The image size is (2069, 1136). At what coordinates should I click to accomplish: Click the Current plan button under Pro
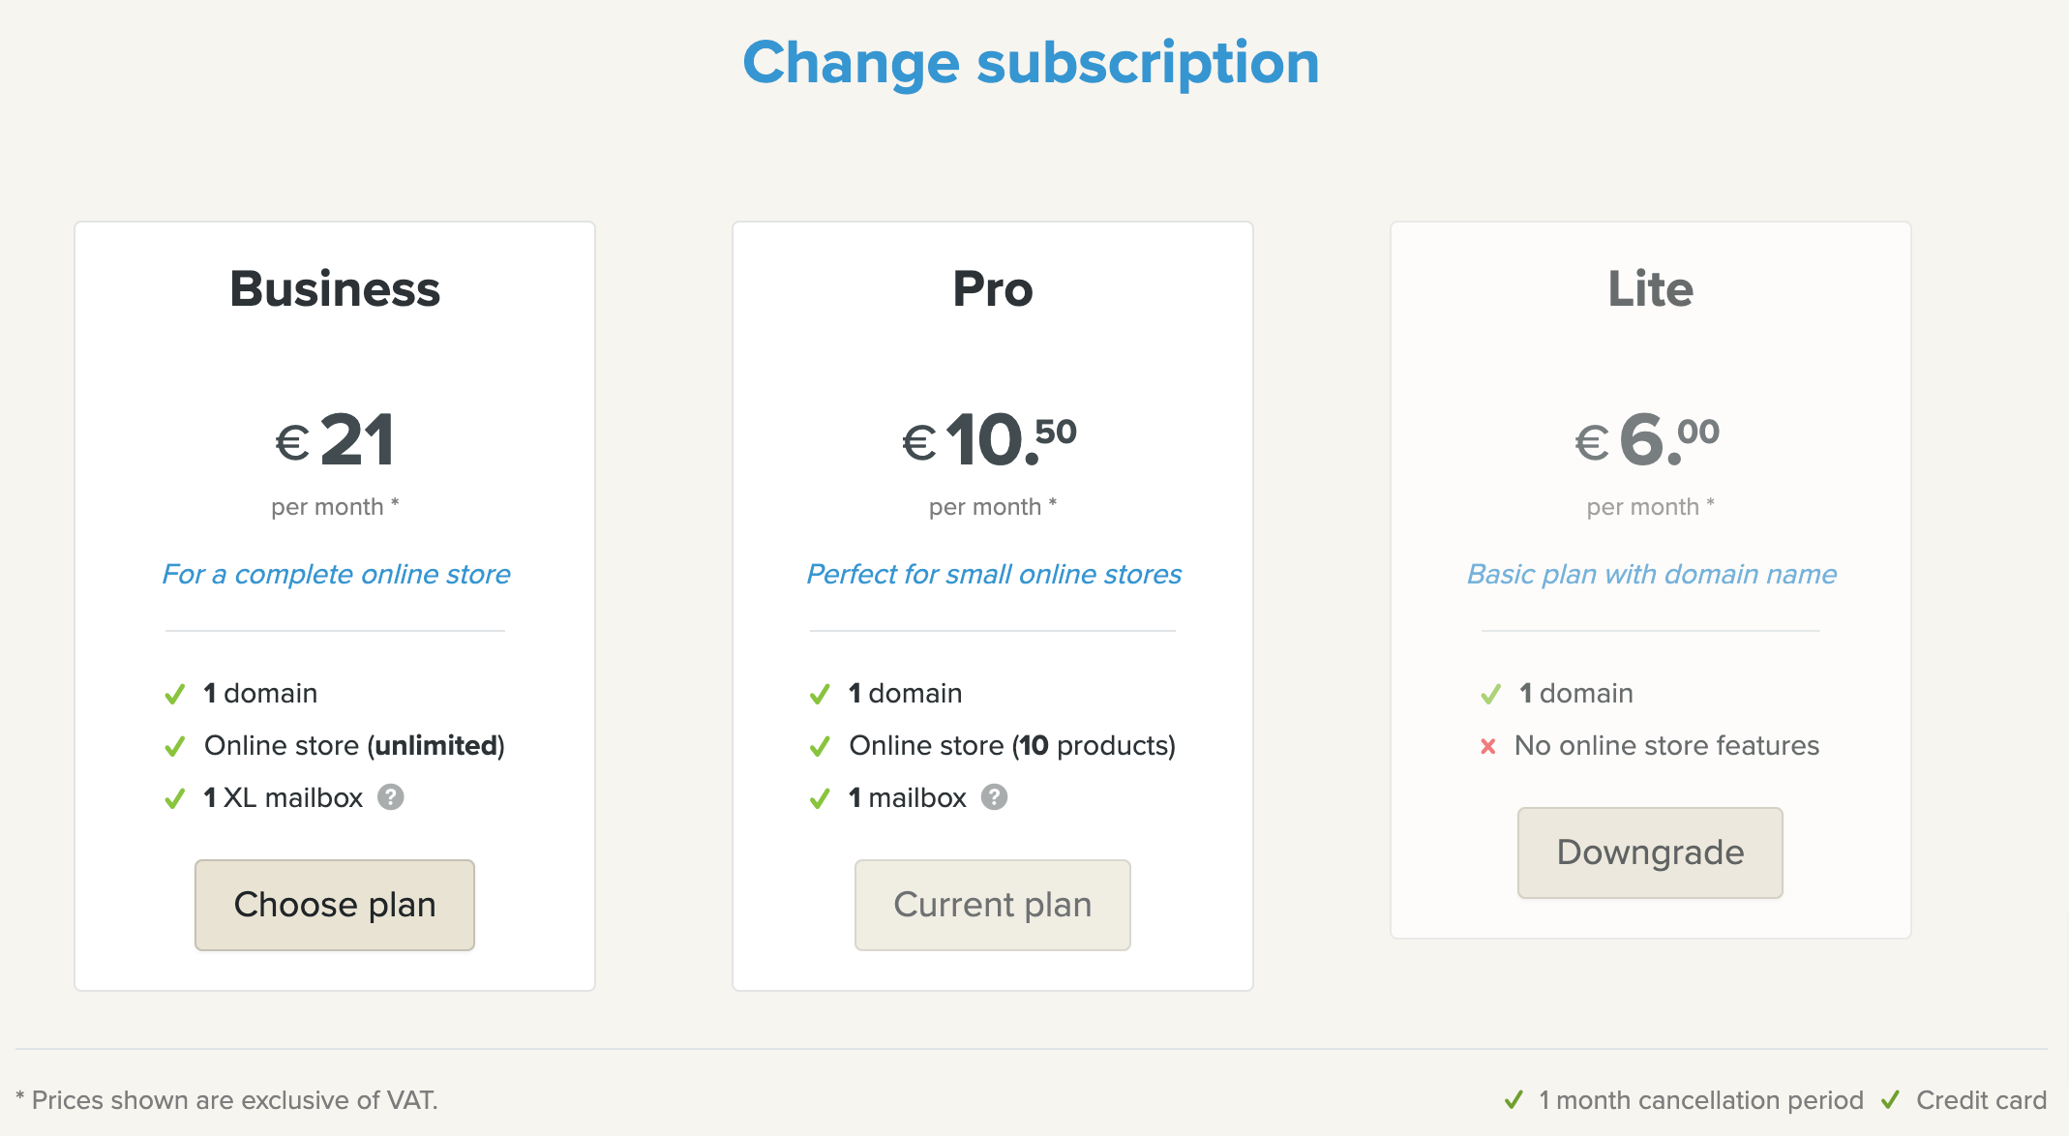pos(992,905)
